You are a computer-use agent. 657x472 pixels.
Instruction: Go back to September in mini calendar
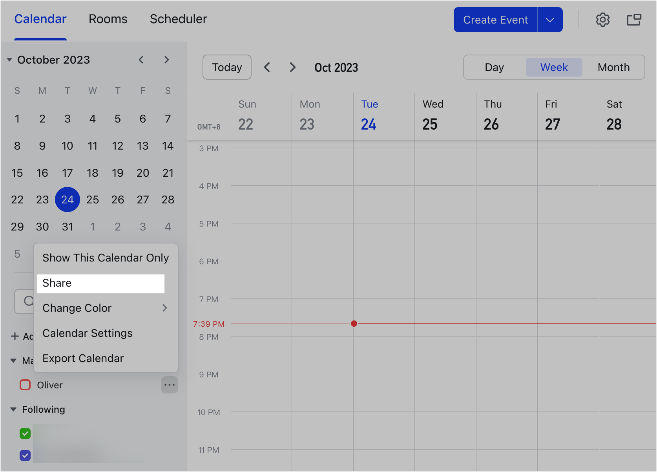(141, 60)
